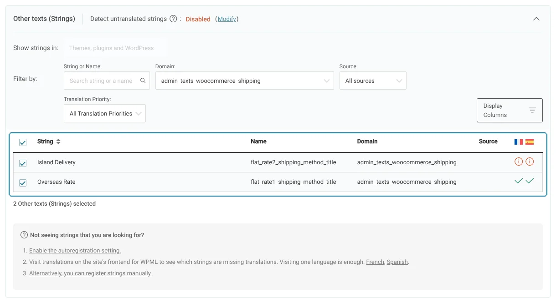The width and height of the screenshot is (556, 303).
Task: Uncheck the Overseas Rate row checkbox
Action: click(23, 183)
